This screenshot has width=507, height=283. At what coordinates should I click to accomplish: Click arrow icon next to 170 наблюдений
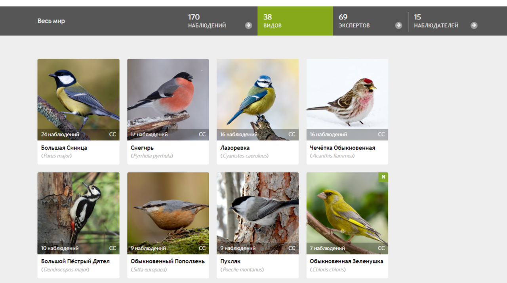[248, 25]
